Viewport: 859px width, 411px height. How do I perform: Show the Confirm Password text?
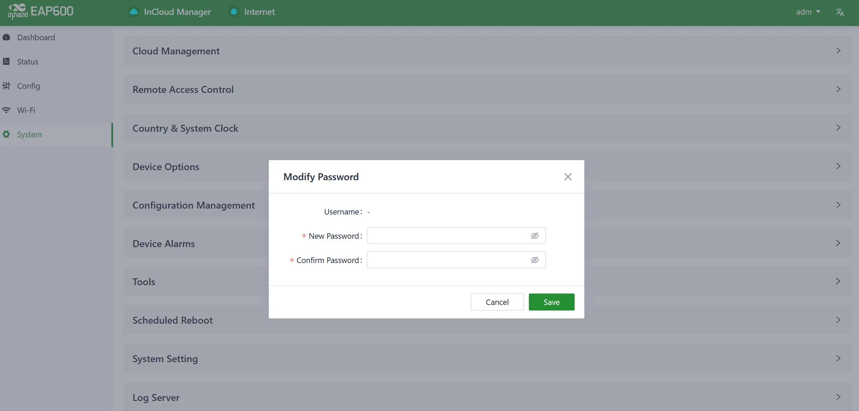point(535,260)
